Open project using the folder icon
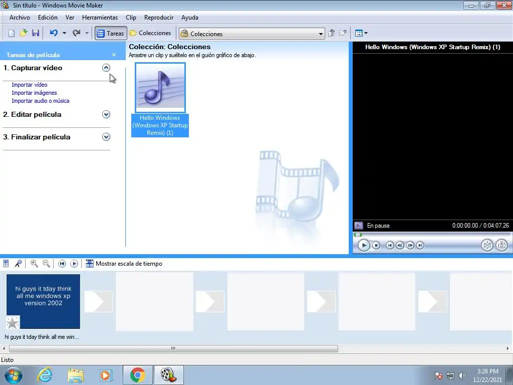The height and width of the screenshot is (385, 513). 24,33
